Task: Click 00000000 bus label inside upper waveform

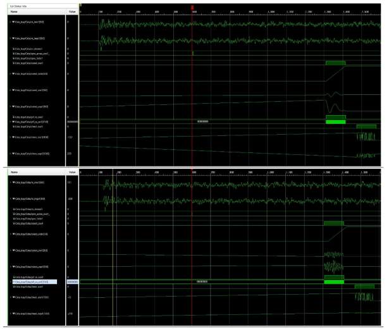Action: (x=202, y=121)
